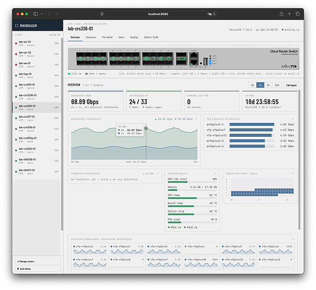Click the MIKROKASM logo icon
This screenshot has height=290, width=316.
coord(17,26)
